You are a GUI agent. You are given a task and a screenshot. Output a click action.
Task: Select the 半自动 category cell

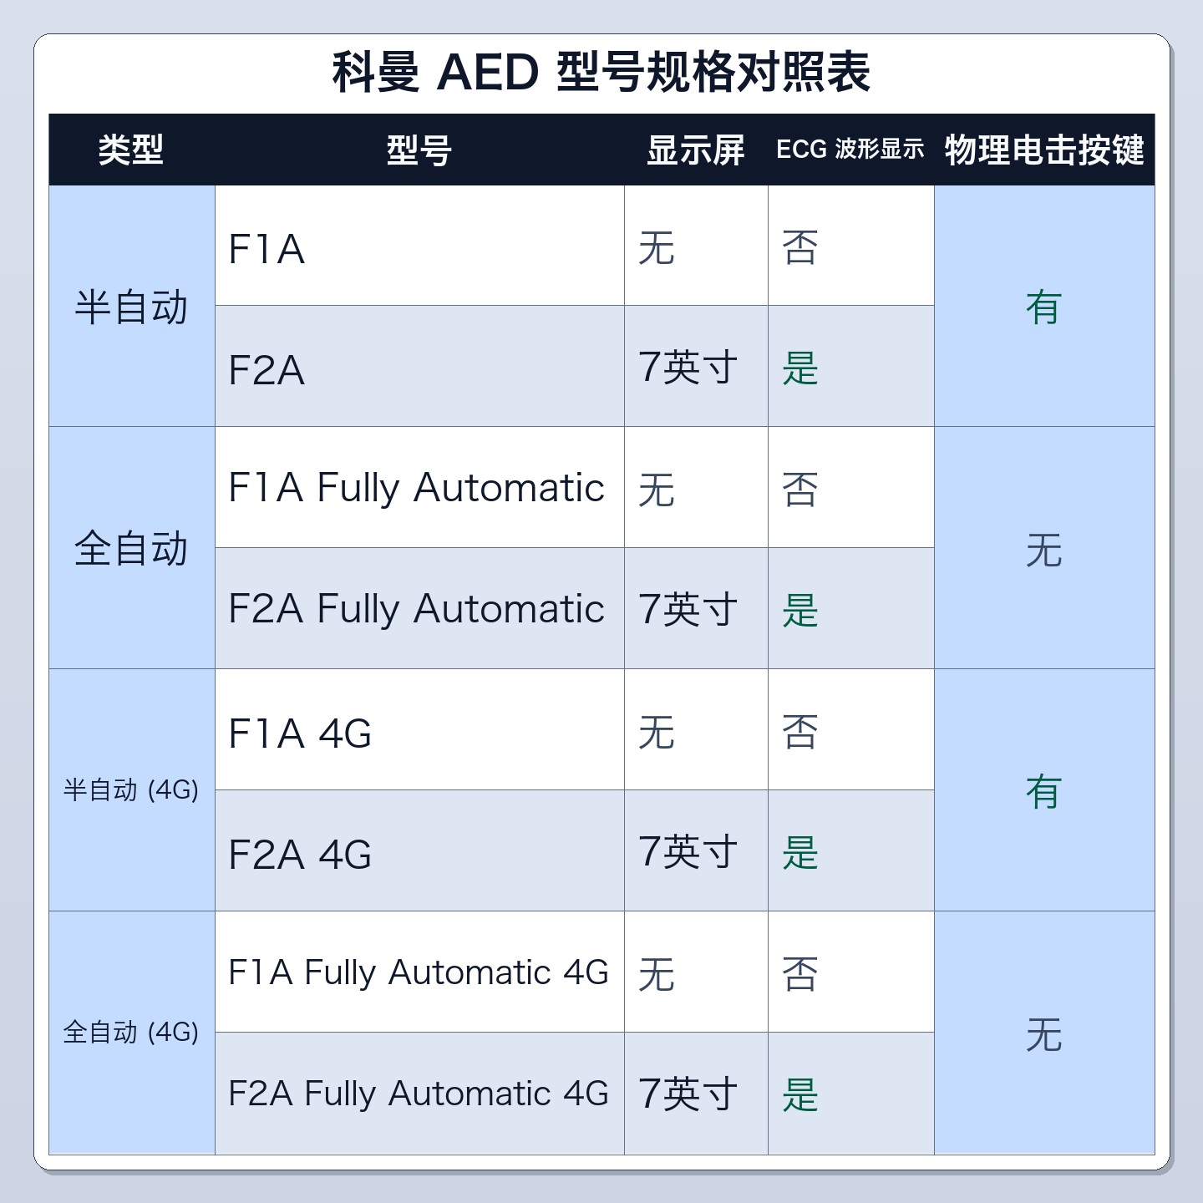pos(132,306)
